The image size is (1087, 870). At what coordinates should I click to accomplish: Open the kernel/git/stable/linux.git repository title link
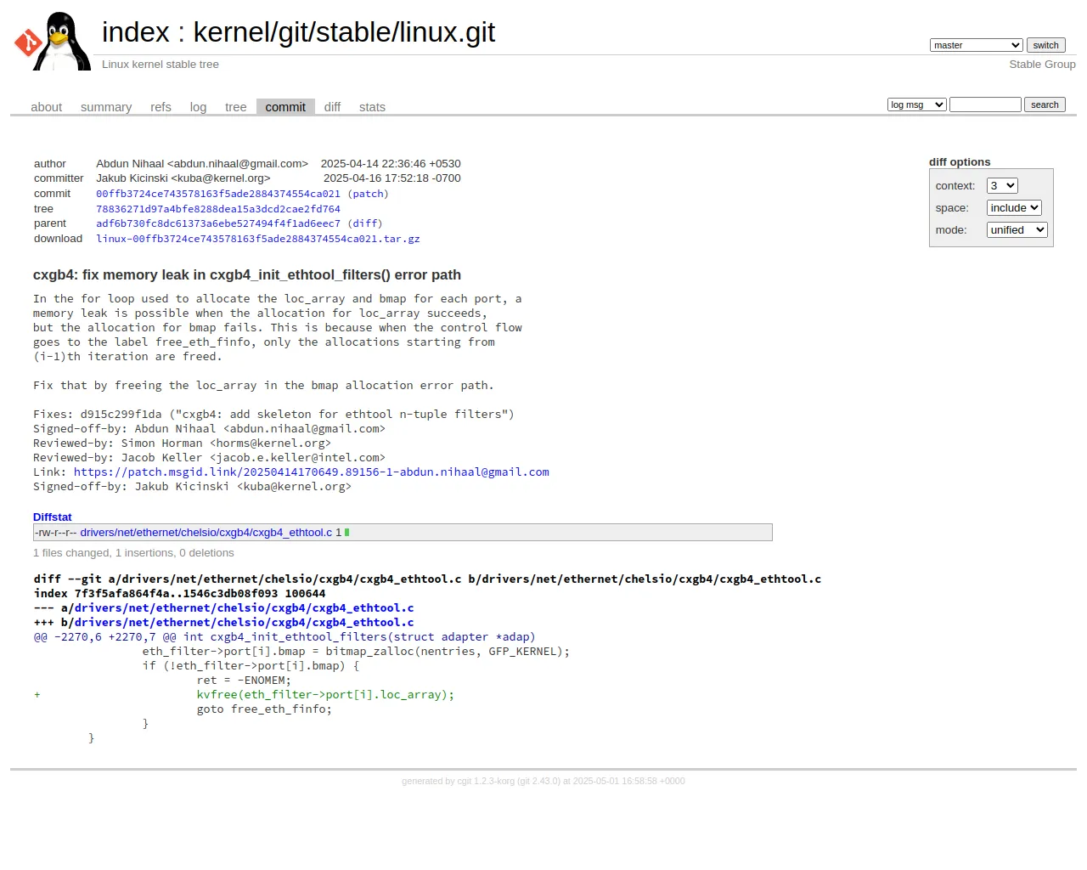coord(344,32)
